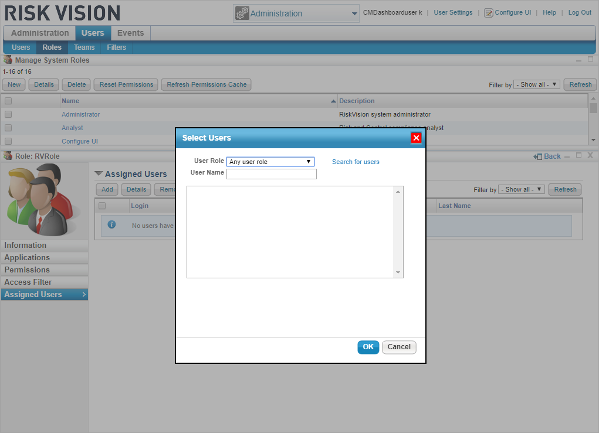Open User Settings link
Viewport: 599px width, 433px height.
[x=453, y=12]
